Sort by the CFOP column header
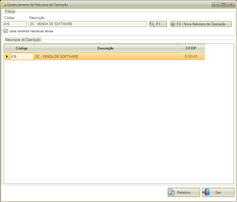Screen dimensions: 237x202 click(x=191, y=48)
